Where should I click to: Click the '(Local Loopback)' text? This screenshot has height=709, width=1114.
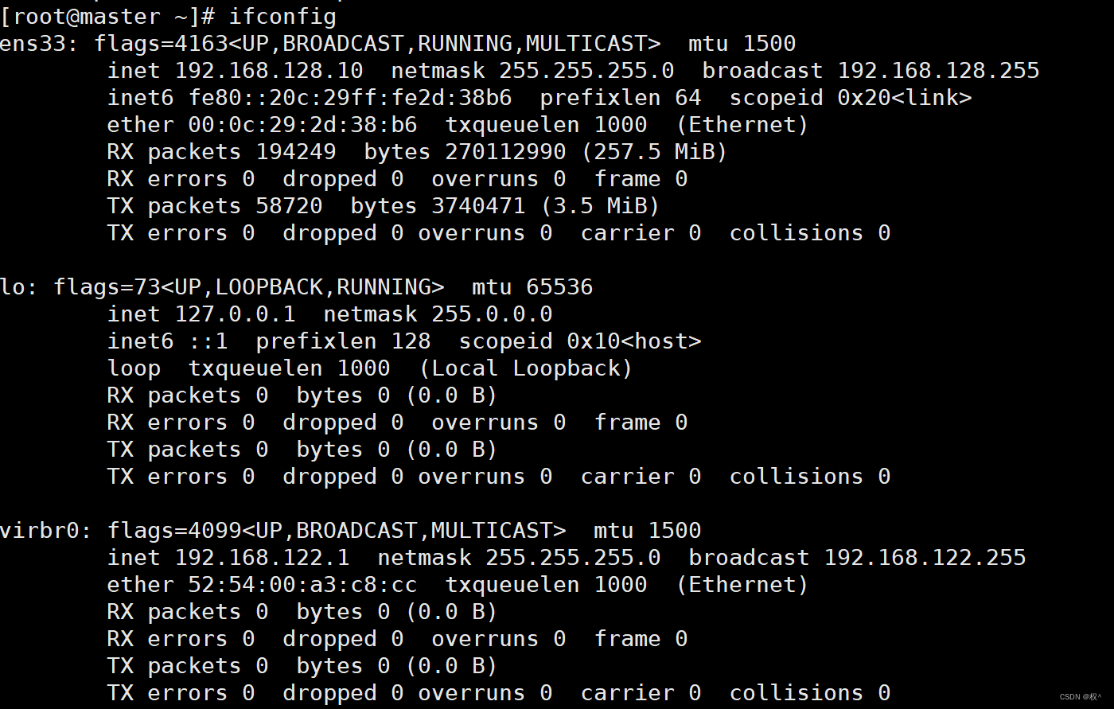[x=525, y=368]
